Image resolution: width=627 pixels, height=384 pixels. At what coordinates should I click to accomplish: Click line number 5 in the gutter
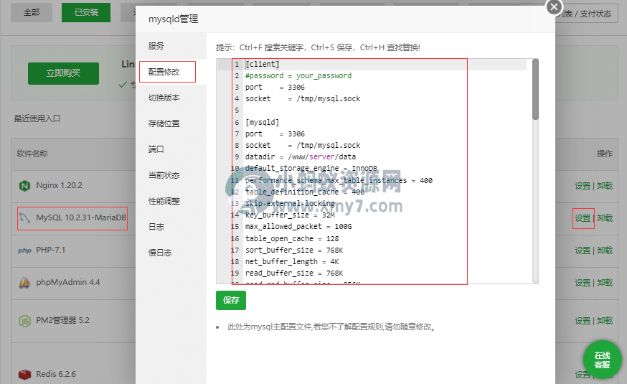pos(237,111)
